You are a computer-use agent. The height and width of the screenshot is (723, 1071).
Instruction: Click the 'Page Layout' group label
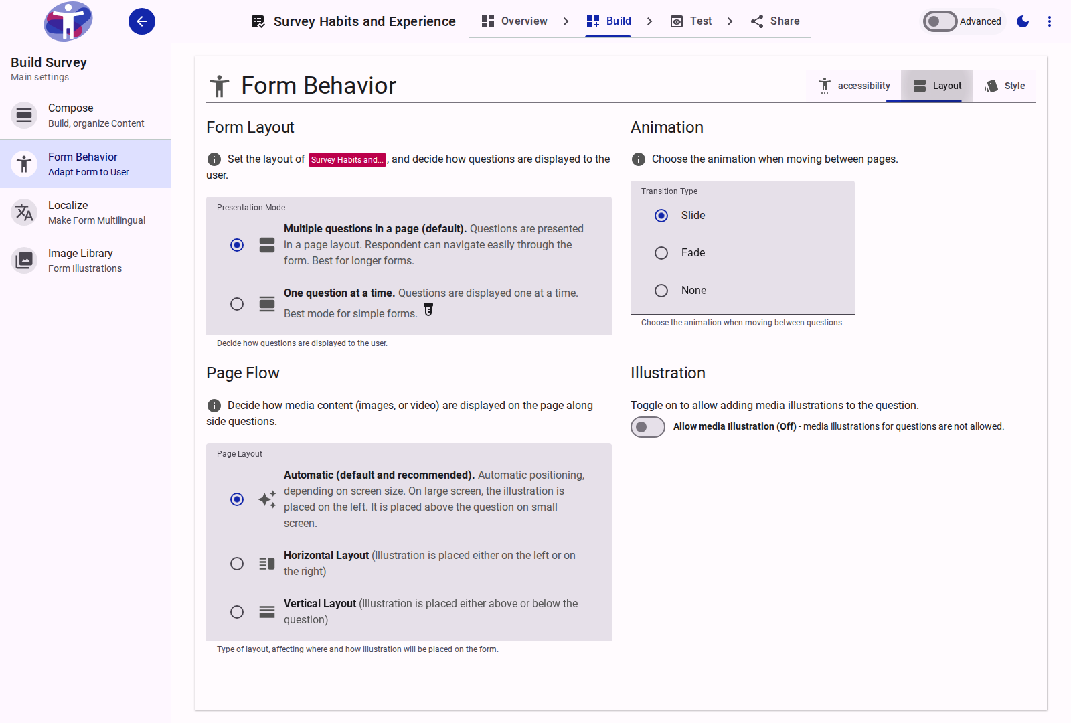240,454
